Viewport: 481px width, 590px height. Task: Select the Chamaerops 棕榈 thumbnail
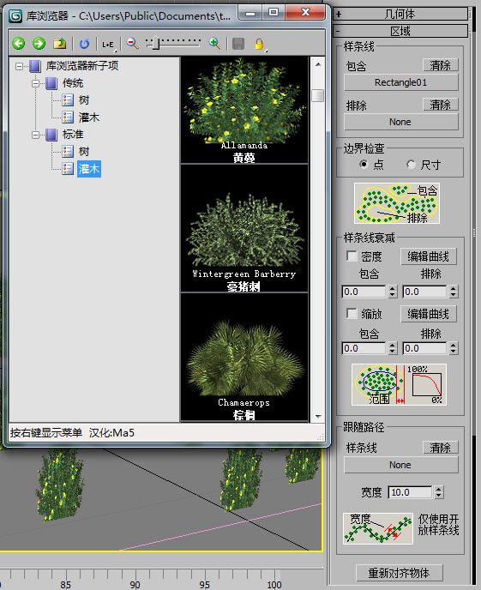tap(244, 357)
